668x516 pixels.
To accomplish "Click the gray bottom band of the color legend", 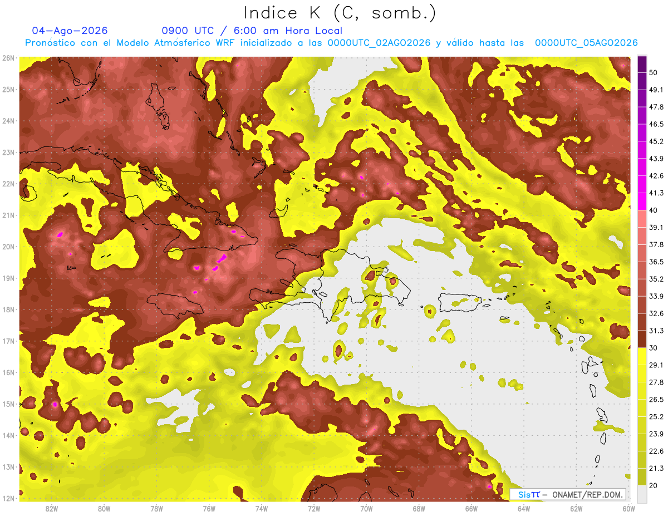I will [x=642, y=494].
